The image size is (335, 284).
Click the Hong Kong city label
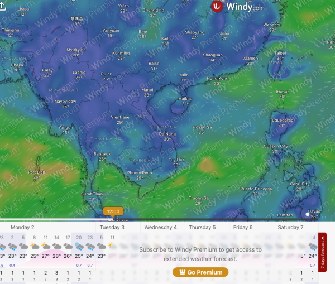217,78
